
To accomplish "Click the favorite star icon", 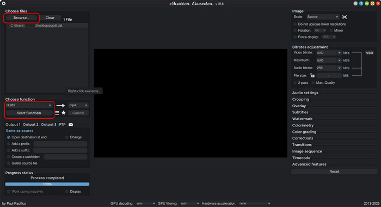I will coord(64,113).
